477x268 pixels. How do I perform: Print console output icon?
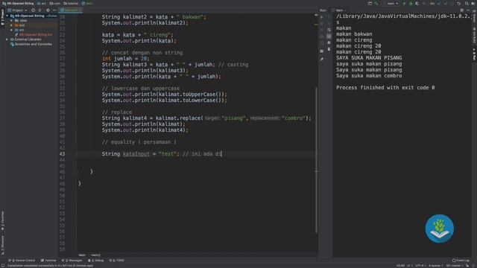click(329, 42)
